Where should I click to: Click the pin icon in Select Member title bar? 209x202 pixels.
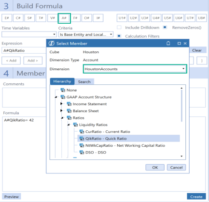coord(168,43)
